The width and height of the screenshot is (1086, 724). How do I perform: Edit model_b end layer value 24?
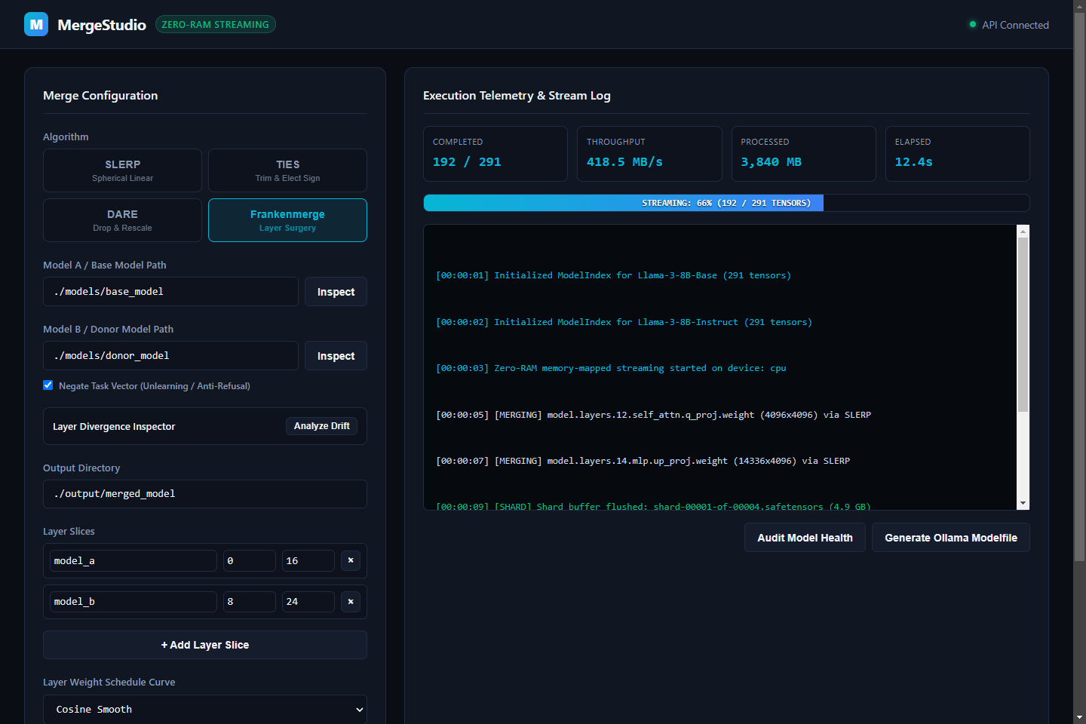click(308, 601)
